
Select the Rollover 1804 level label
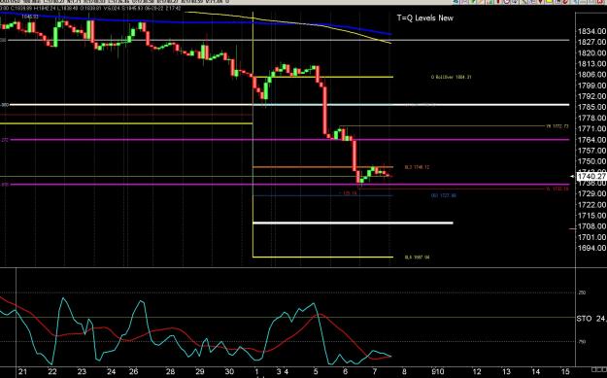click(451, 77)
